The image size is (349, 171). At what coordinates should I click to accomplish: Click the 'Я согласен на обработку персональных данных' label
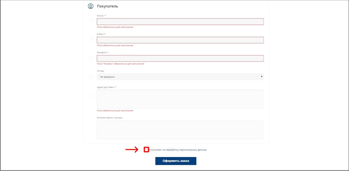click(x=178, y=150)
